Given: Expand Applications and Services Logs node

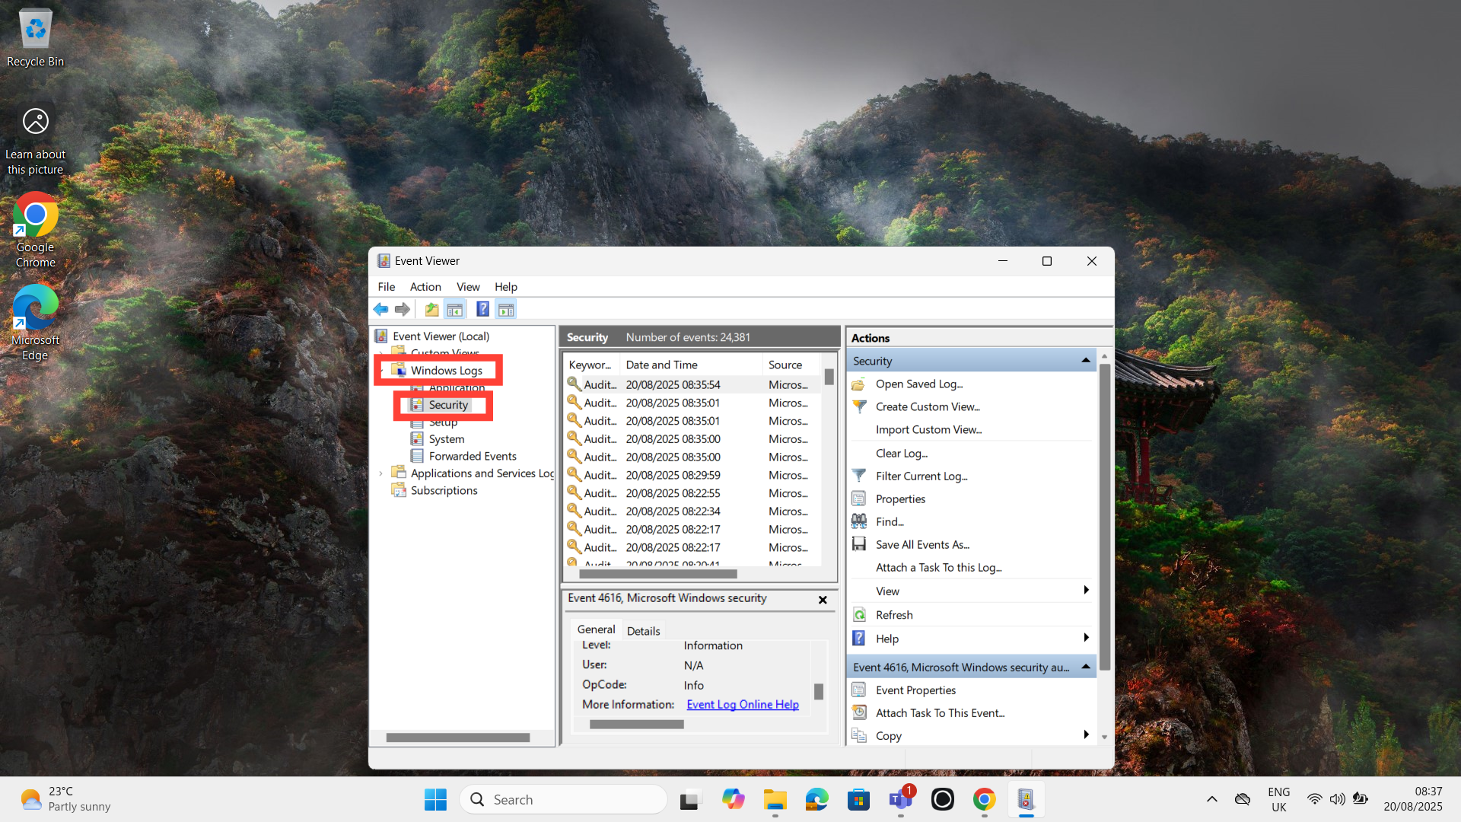Looking at the screenshot, I should click(381, 473).
